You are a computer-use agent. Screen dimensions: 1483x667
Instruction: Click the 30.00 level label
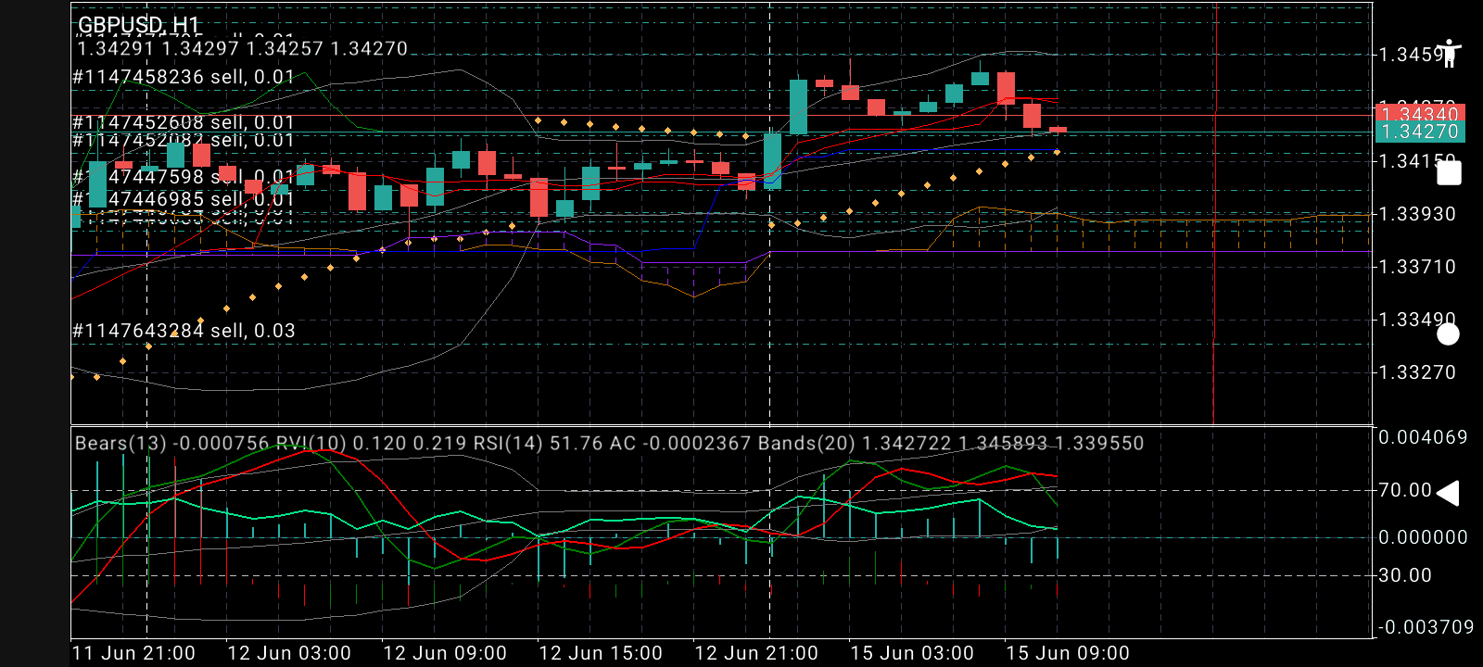pyautogui.click(x=1405, y=575)
